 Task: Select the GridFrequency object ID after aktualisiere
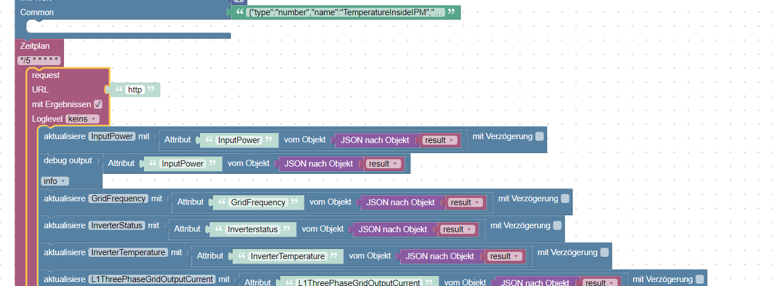pyautogui.click(x=119, y=199)
